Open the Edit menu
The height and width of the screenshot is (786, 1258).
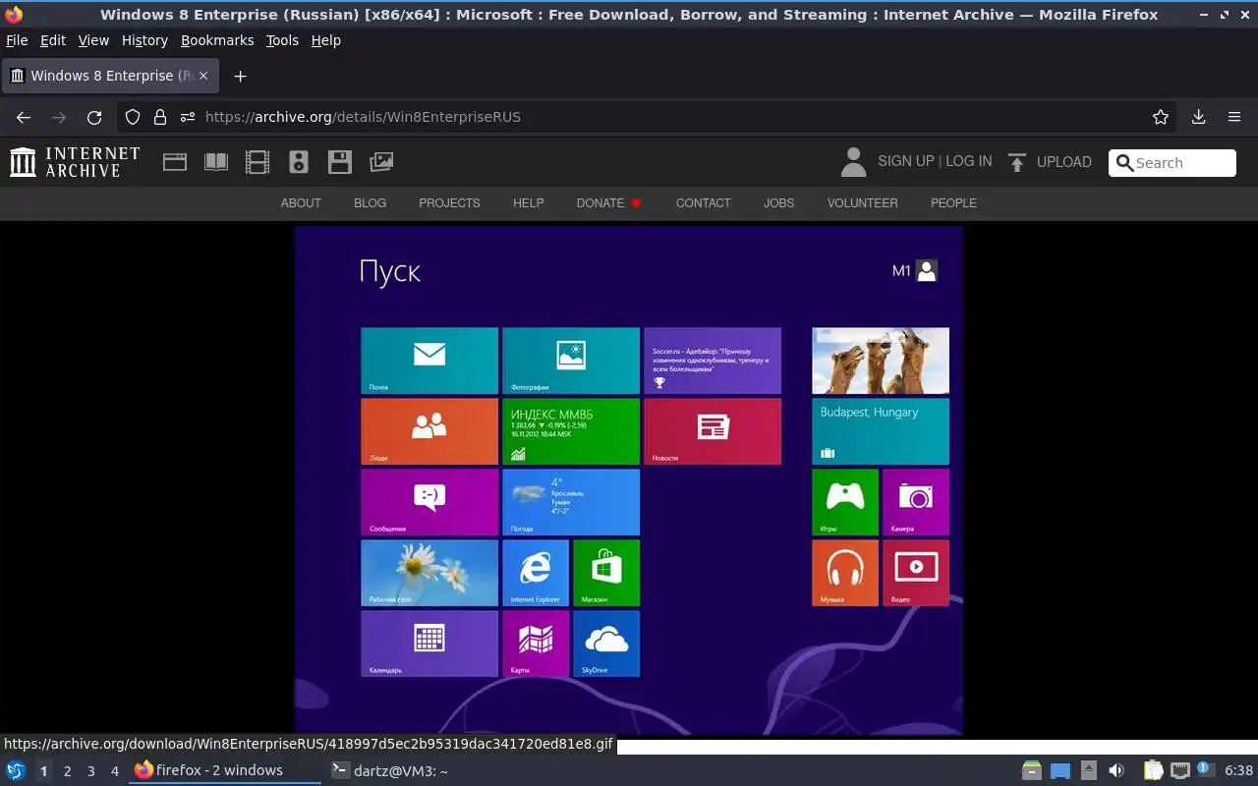pos(53,40)
